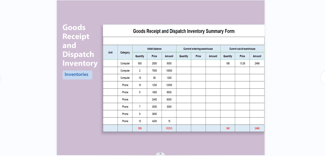
Task: Select the last Phone row quantity 10
Action: click(139, 121)
